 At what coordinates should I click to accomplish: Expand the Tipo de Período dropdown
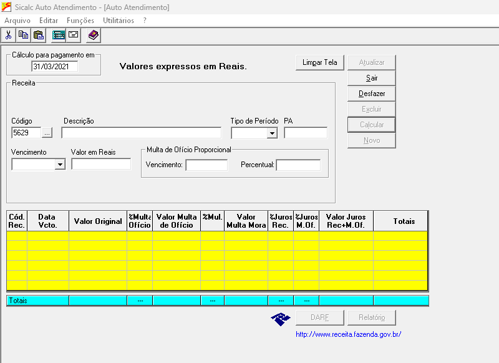pyautogui.click(x=272, y=133)
